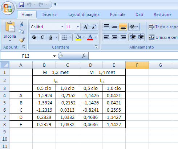Image resolution: width=178 pixels, height=149 pixels.
Task: Select the column G header
Action: (160, 65)
